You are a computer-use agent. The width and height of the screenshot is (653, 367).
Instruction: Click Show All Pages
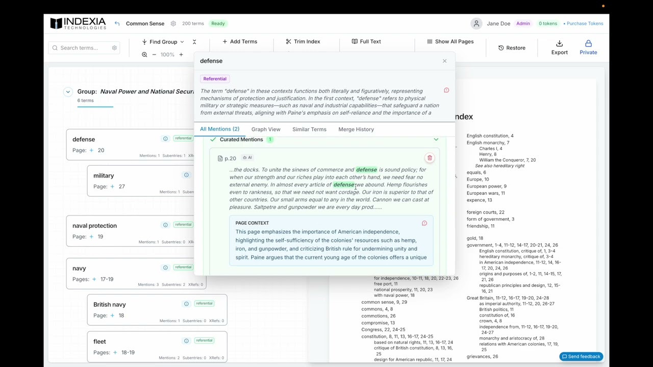[450, 42]
